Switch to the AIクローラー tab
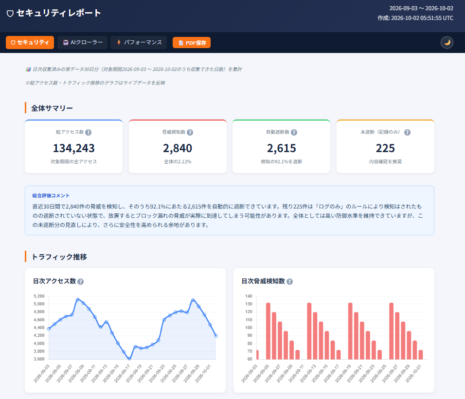The width and height of the screenshot is (465, 399). point(82,42)
